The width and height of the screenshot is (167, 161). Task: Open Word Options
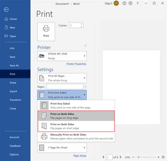14,155
